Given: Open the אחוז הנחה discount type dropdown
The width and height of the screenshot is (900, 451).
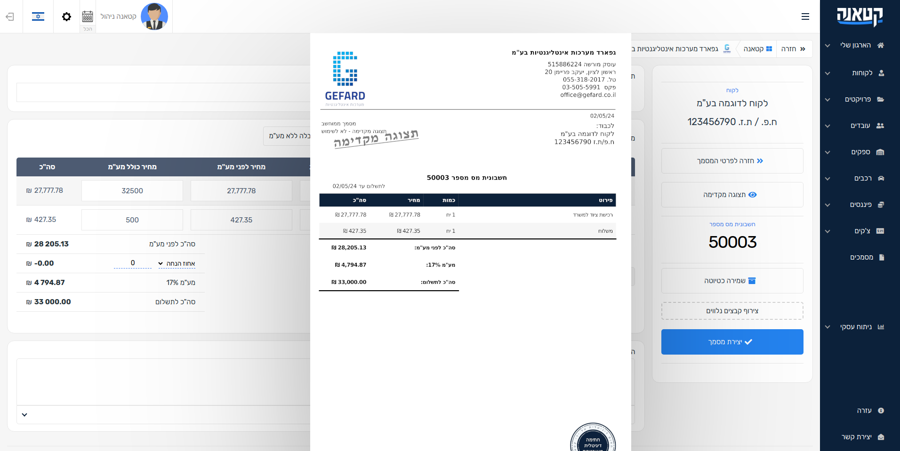Looking at the screenshot, I should (177, 263).
